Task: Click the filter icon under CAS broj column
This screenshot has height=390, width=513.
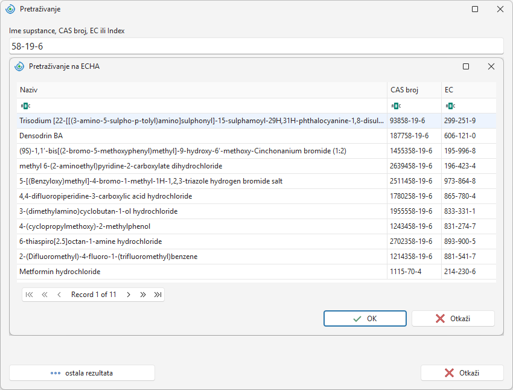Action: (396, 106)
